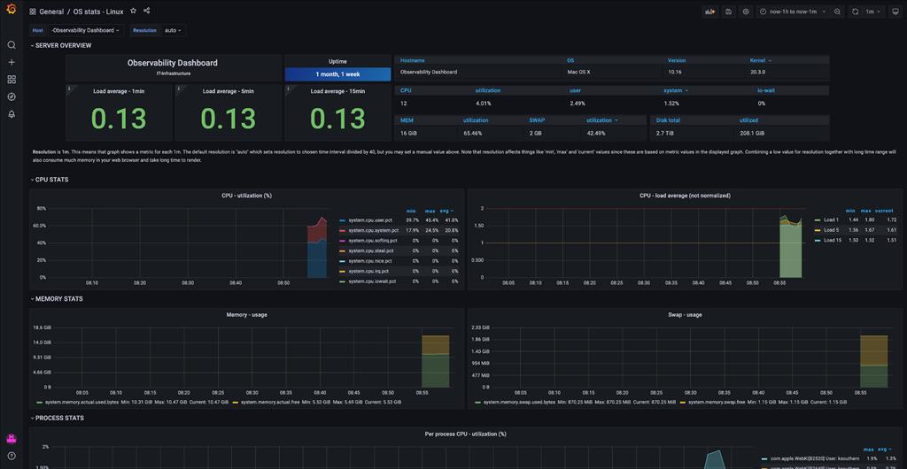This screenshot has height=469, width=907.
Task: Open the Grafana home logo
Action: pos(12,12)
